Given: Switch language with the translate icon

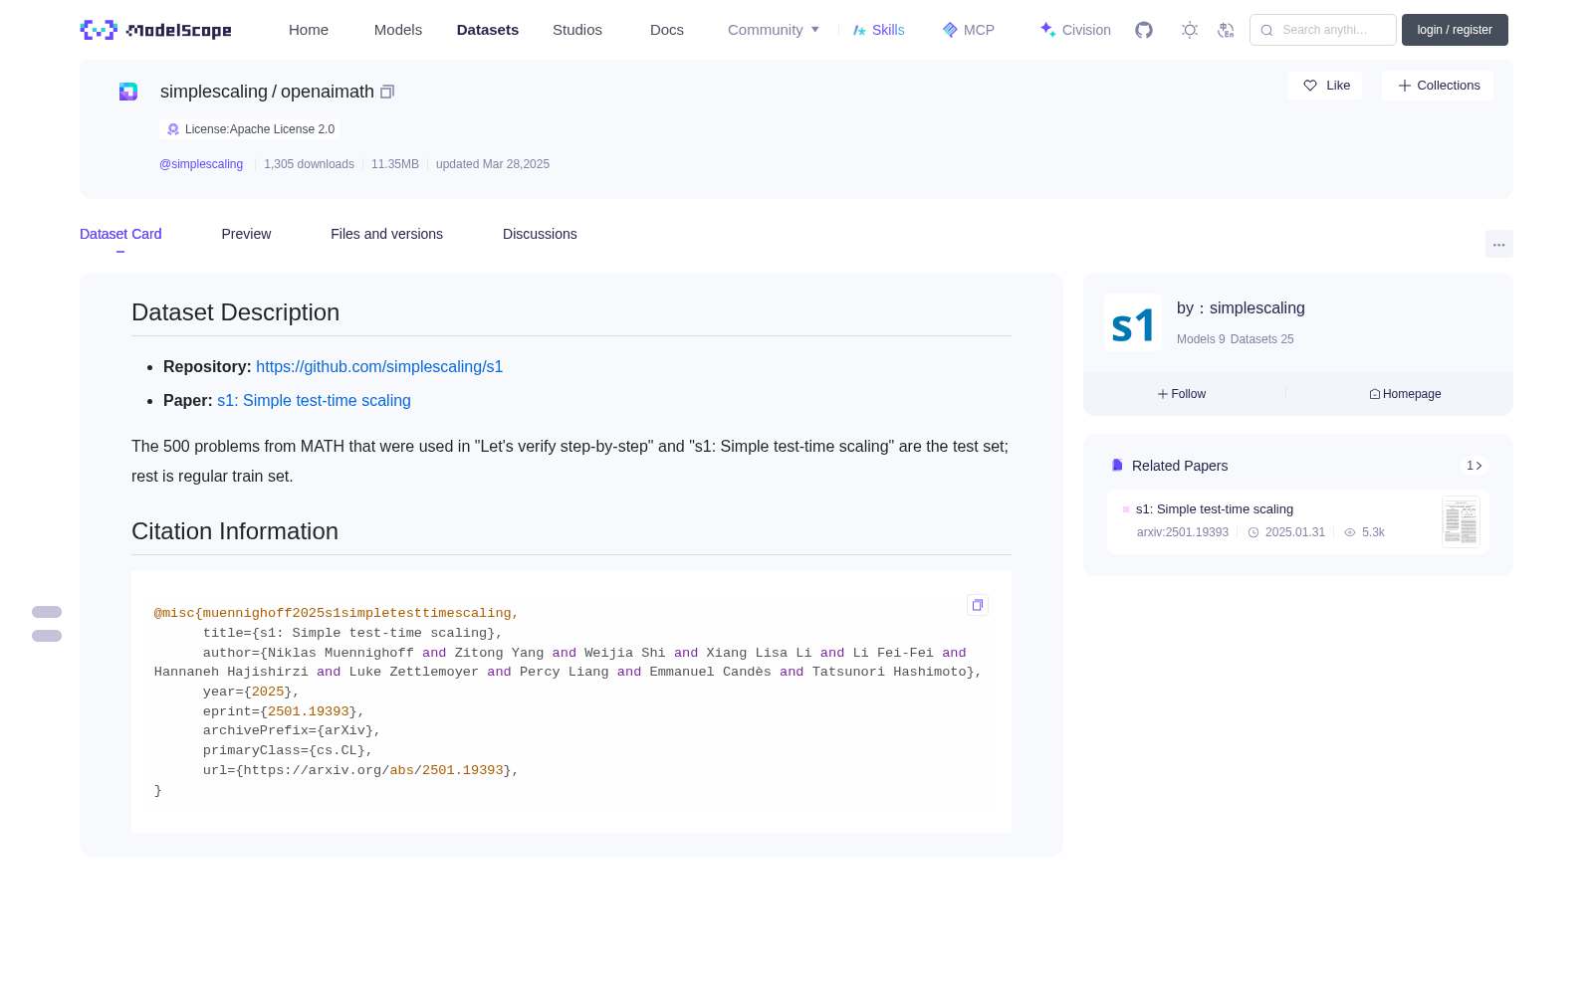Looking at the screenshot, I should (x=1227, y=30).
